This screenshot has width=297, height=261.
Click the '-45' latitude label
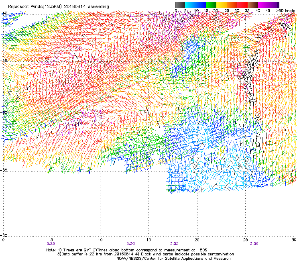[x=4, y=61]
